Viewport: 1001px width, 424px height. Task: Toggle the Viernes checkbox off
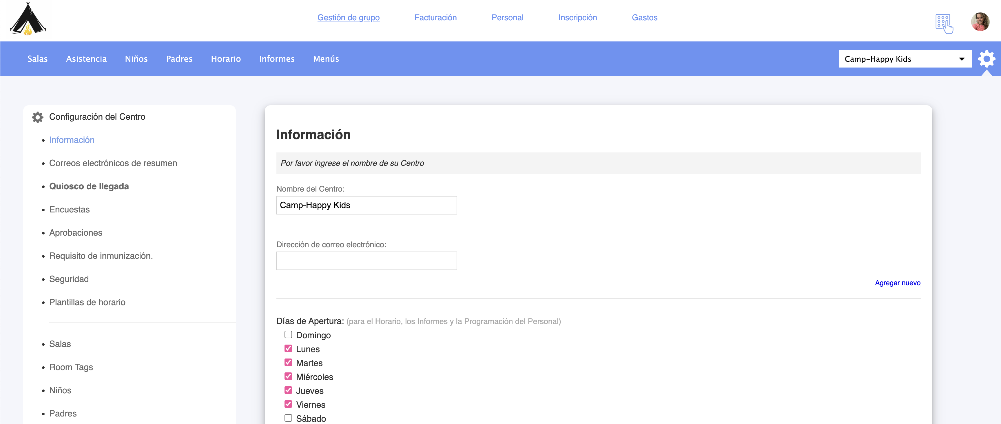(x=288, y=404)
